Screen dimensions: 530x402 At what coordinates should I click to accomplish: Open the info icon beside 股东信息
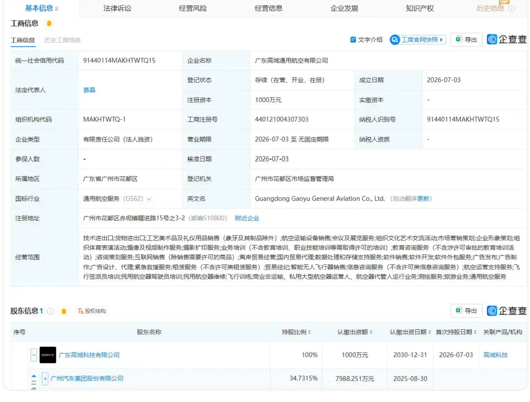51,311
